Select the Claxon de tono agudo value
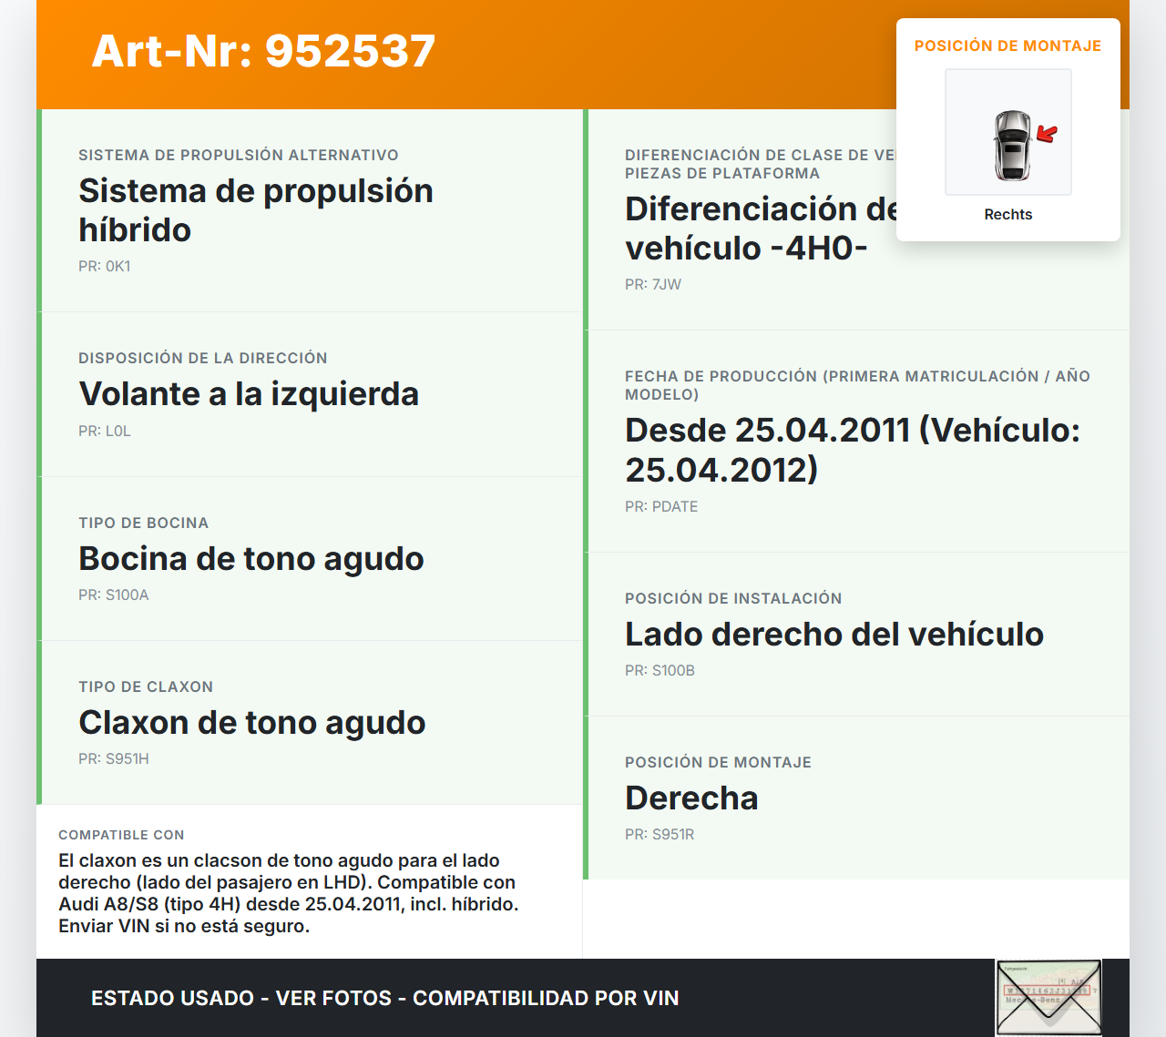 (x=252, y=722)
